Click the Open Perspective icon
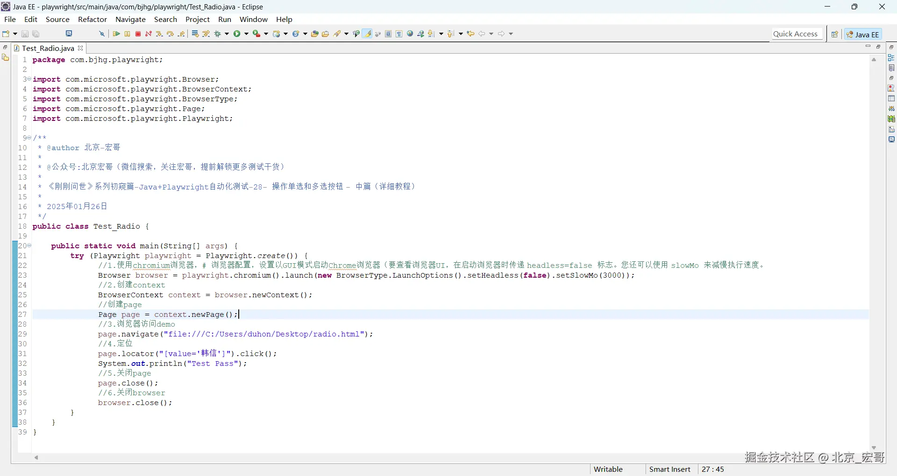897x476 pixels. point(835,34)
